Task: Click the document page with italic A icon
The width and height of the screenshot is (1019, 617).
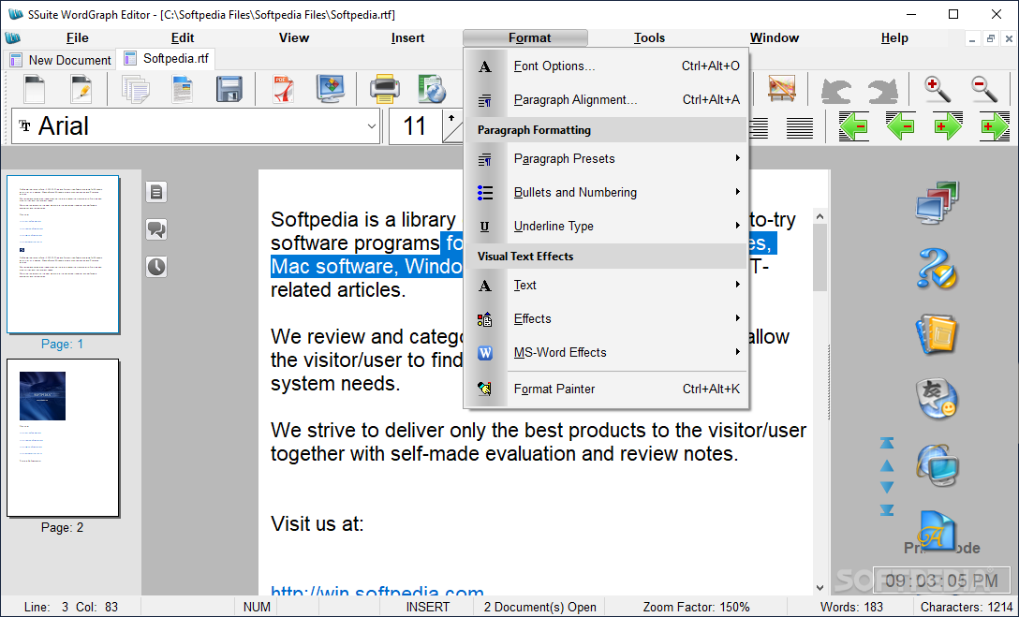Action: tap(937, 531)
